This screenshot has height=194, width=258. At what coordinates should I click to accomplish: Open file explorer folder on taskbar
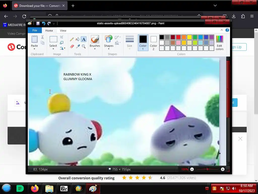[49, 188]
